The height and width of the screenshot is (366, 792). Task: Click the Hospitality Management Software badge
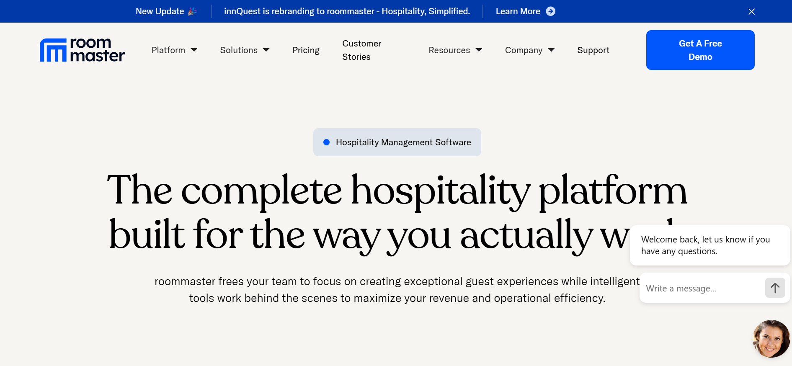397,142
